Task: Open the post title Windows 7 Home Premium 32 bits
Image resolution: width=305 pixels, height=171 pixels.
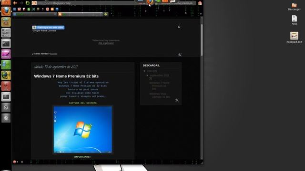Action: tap(66, 76)
